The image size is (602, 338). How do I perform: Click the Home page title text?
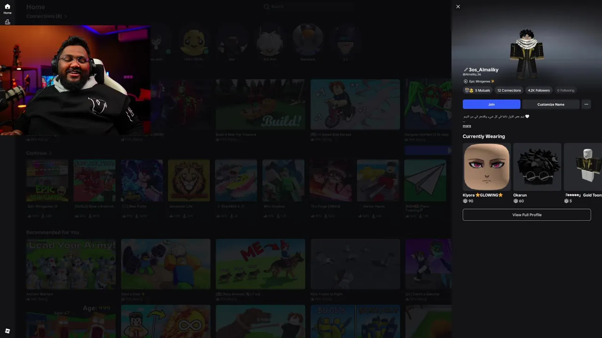click(x=36, y=7)
